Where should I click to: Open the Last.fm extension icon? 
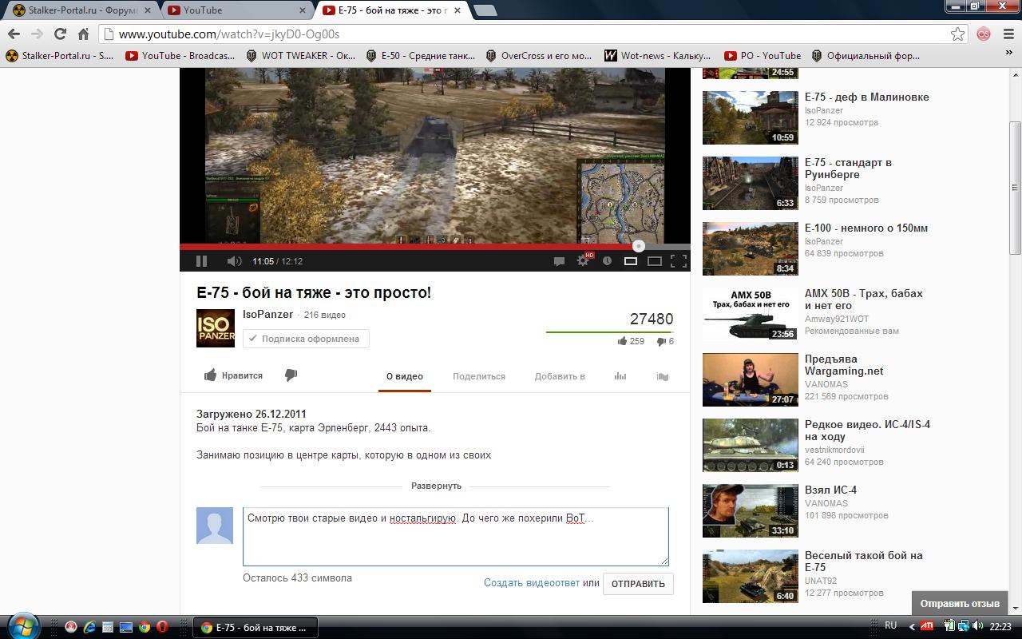(984, 34)
